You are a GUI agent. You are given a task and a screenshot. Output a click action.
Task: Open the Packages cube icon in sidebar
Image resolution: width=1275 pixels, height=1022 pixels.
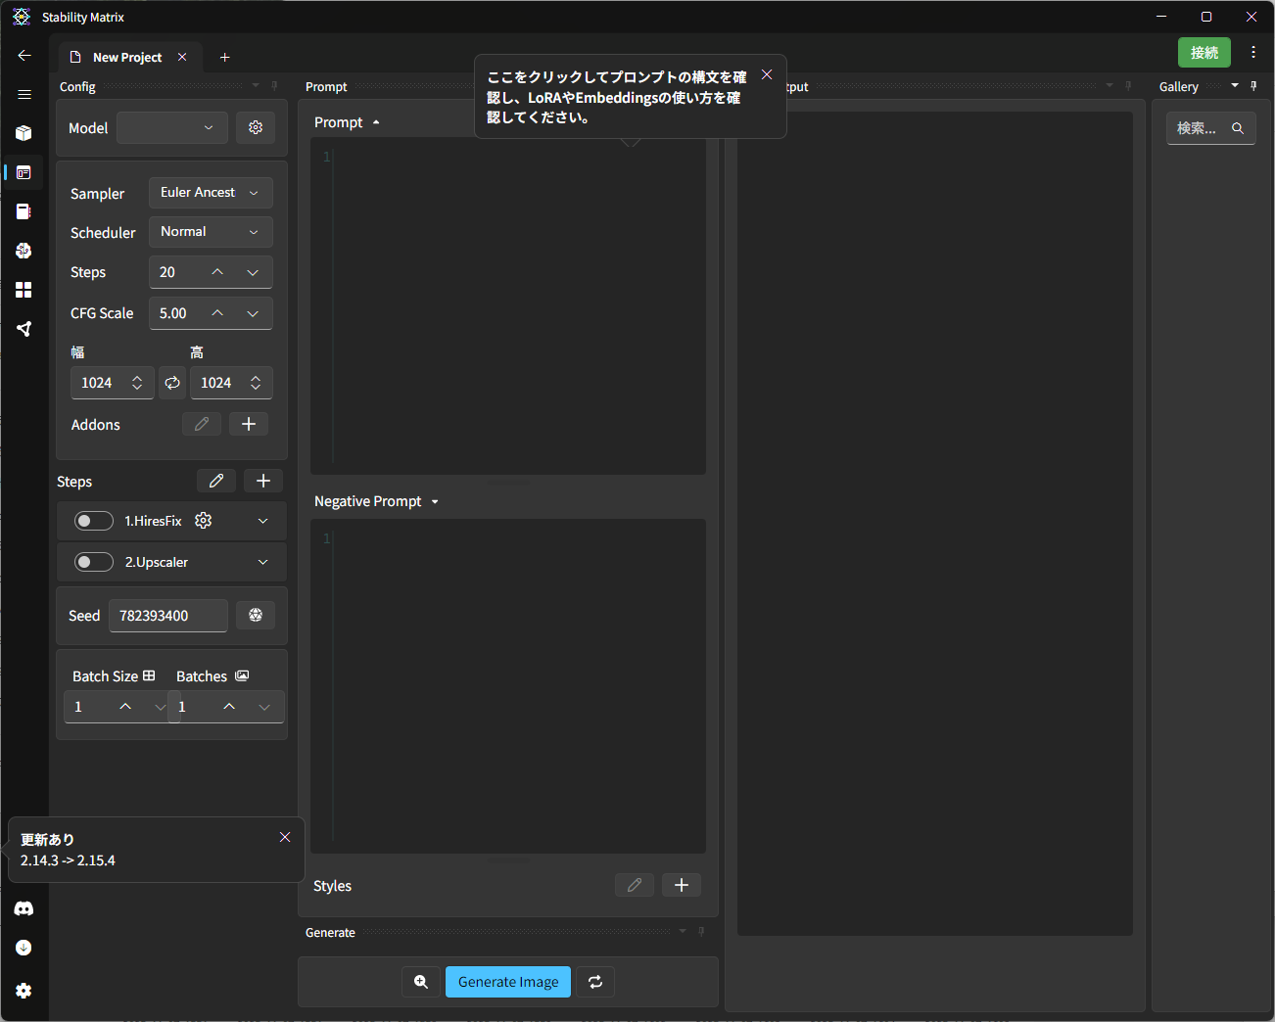24,133
